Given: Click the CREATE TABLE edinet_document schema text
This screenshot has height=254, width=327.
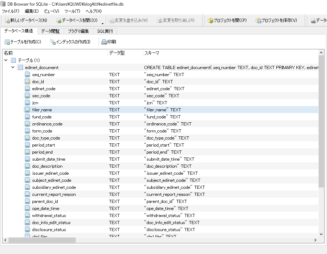Looking at the screenshot, I should 231,68.
